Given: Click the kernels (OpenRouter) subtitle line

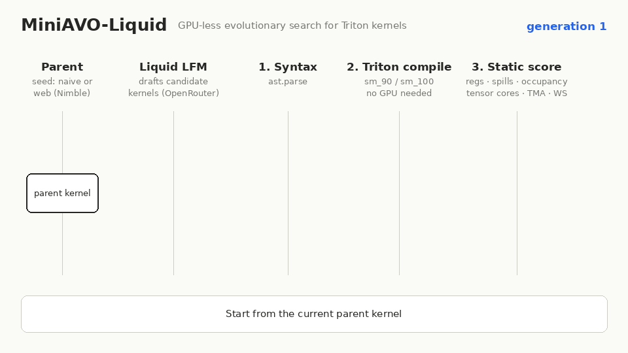Looking at the screenshot, I should (x=173, y=93).
